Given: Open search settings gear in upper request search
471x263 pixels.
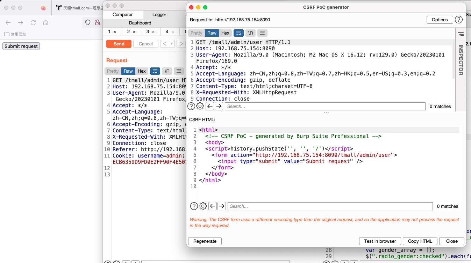Looking at the screenshot, I should (200, 106).
